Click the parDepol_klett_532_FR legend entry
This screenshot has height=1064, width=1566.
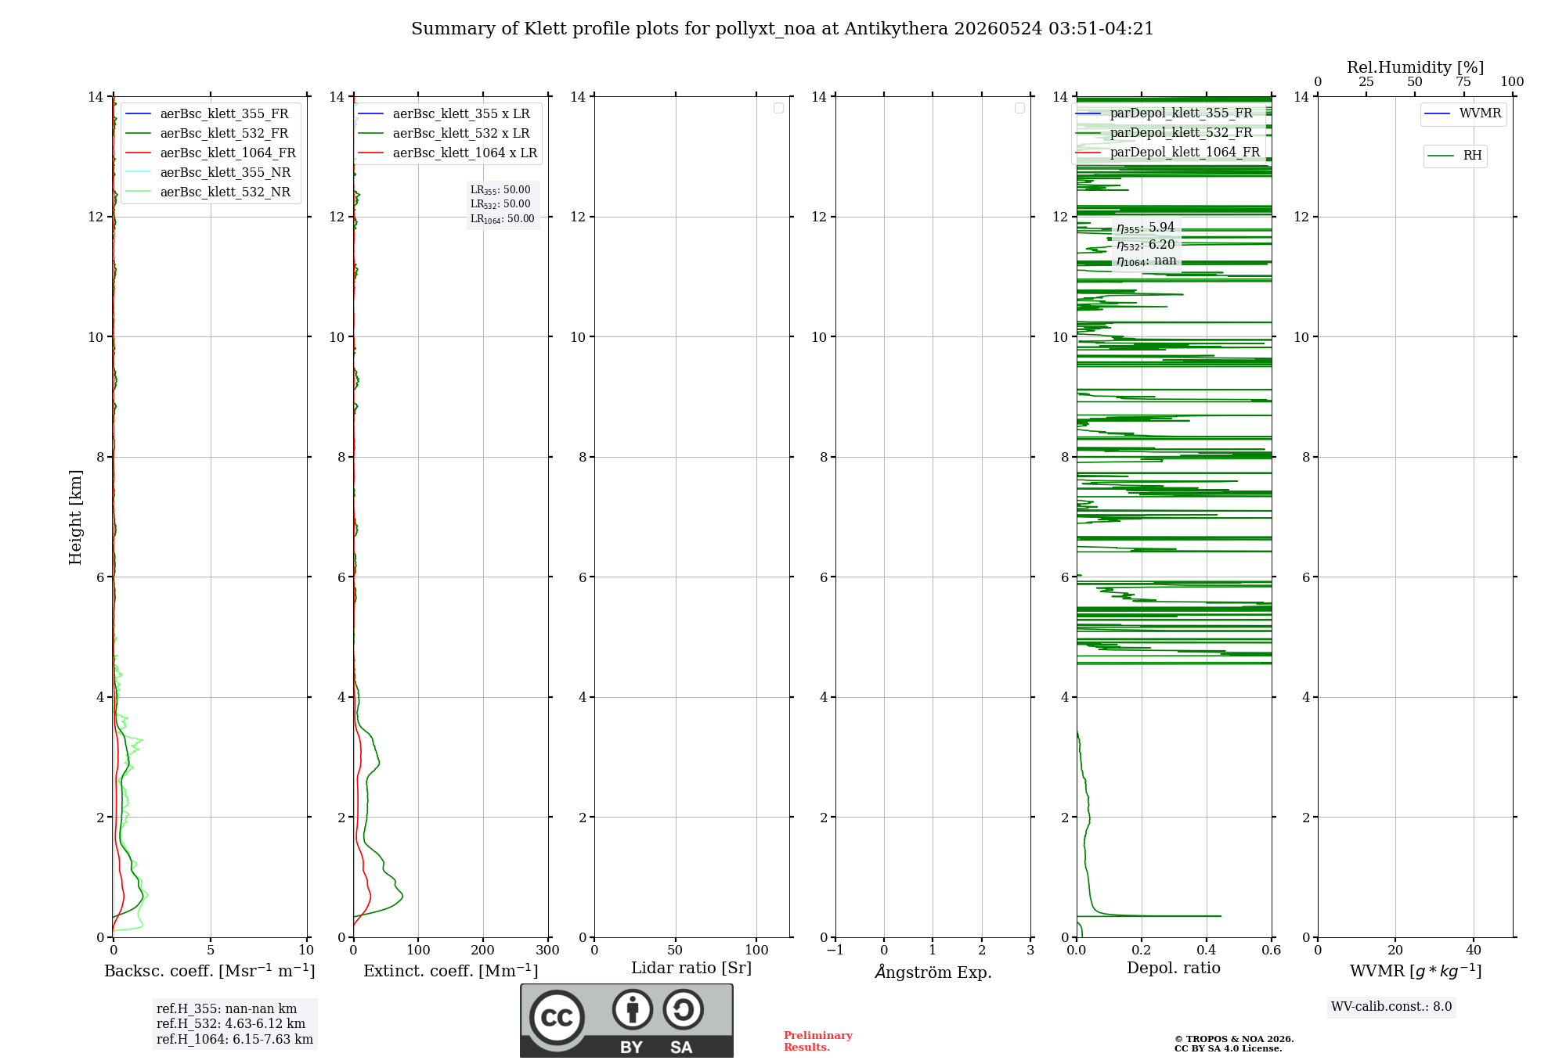pyautogui.click(x=1164, y=132)
